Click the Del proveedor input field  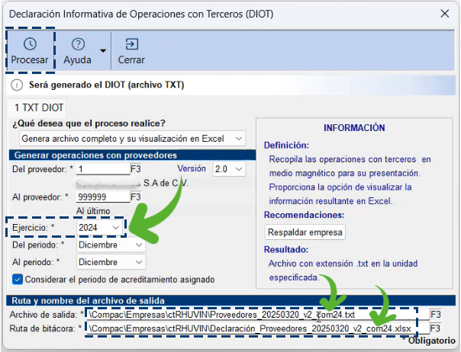[x=102, y=169]
